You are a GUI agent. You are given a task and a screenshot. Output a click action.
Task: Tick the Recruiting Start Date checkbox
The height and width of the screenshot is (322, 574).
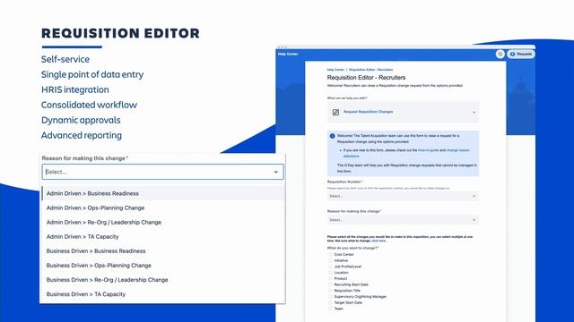(331, 284)
